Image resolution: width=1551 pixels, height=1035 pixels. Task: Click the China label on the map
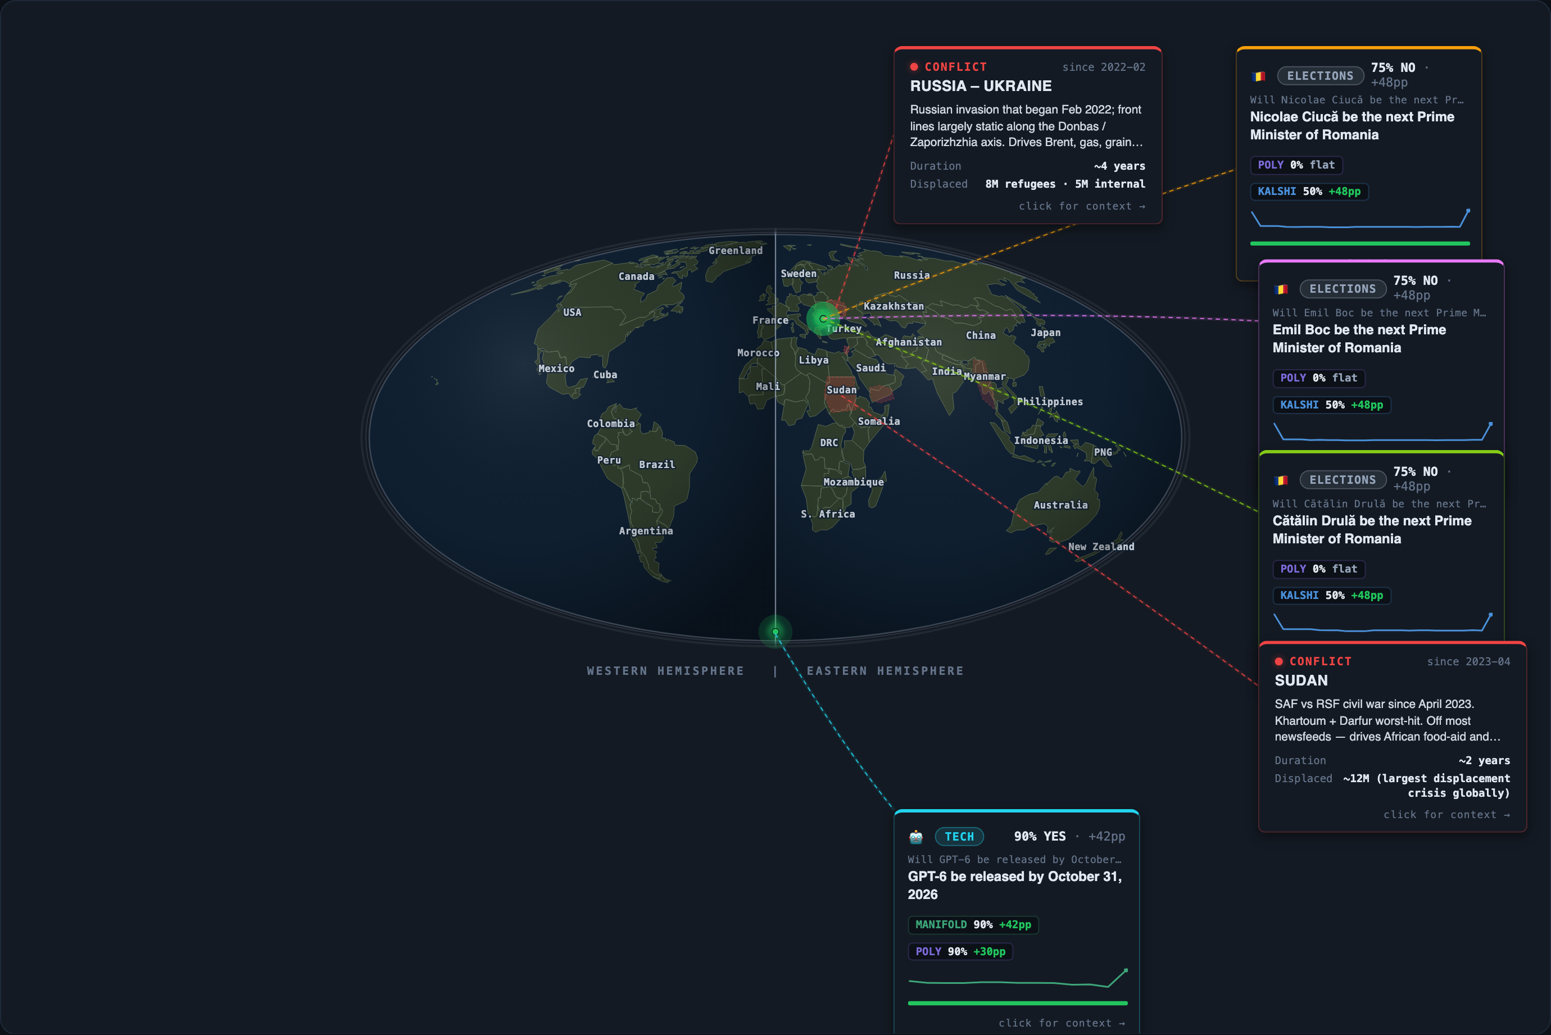(981, 335)
